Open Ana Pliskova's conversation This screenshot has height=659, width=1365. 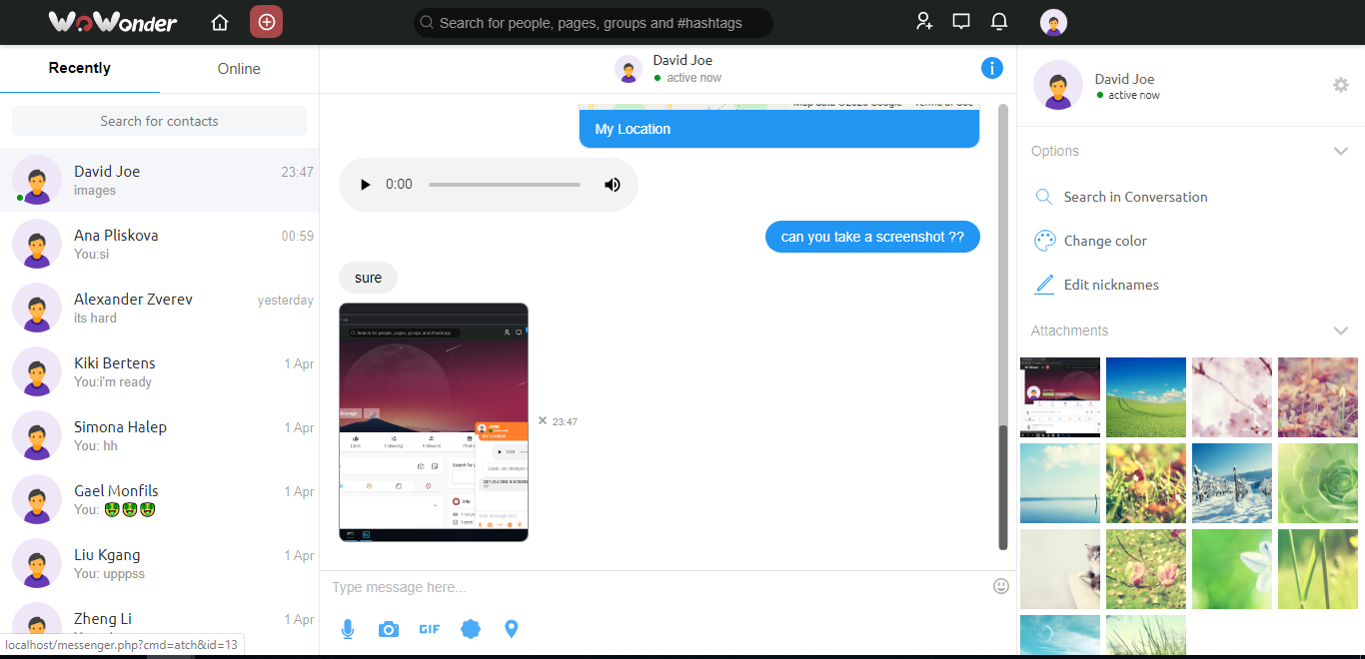click(x=160, y=244)
